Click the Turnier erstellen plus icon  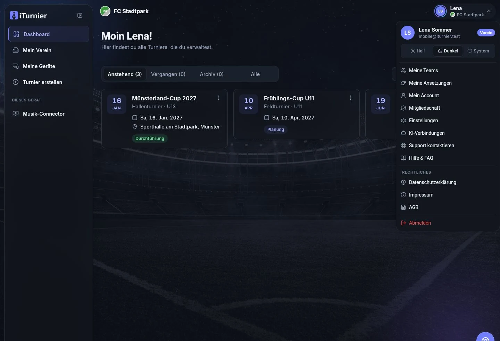[16, 82]
